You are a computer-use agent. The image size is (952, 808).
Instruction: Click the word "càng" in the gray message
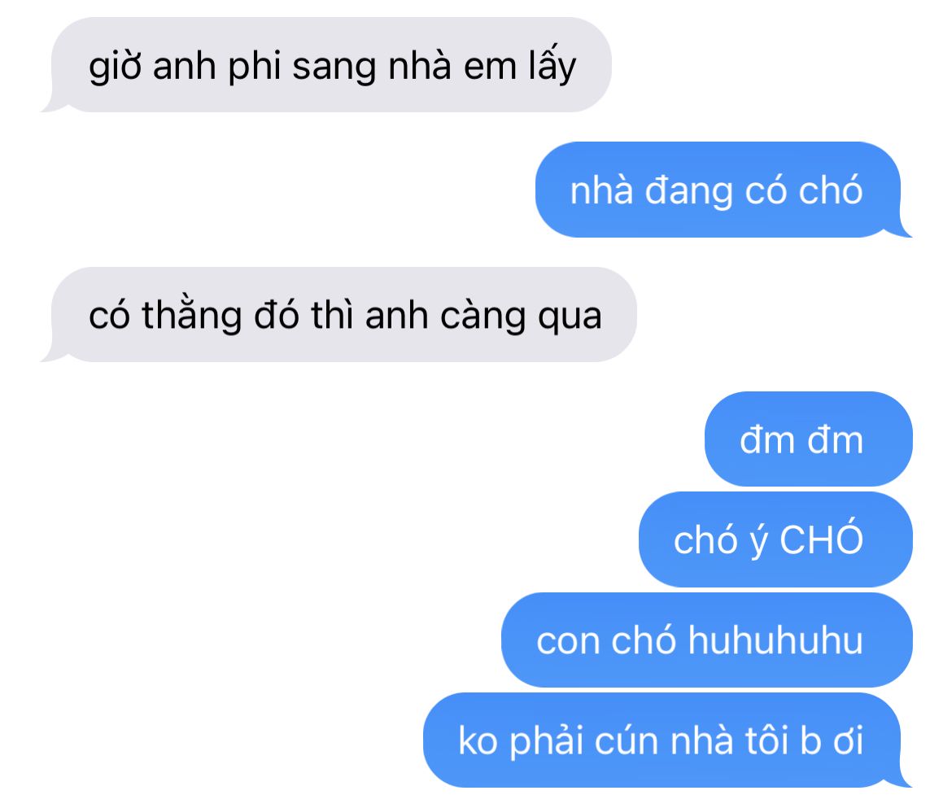pos(483,317)
